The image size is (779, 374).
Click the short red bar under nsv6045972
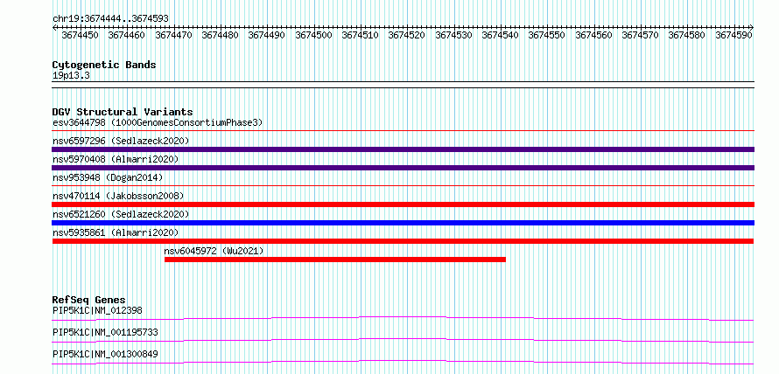(x=335, y=260)
